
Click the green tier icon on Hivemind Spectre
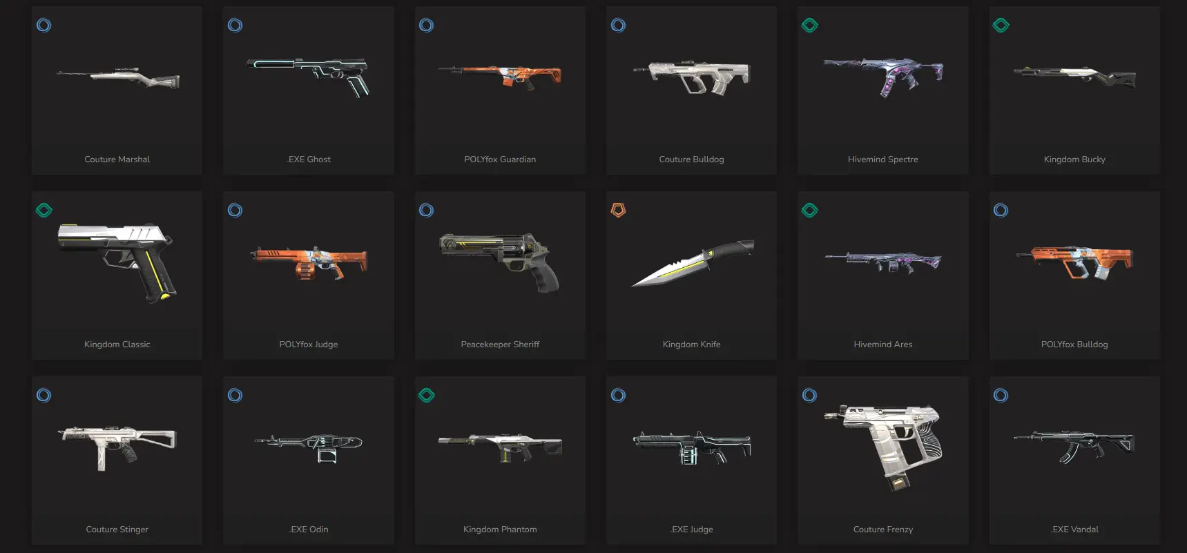click(809, 26)
